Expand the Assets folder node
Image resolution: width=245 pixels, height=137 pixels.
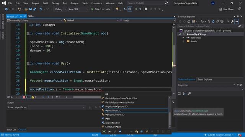click(x=183, y=41)
